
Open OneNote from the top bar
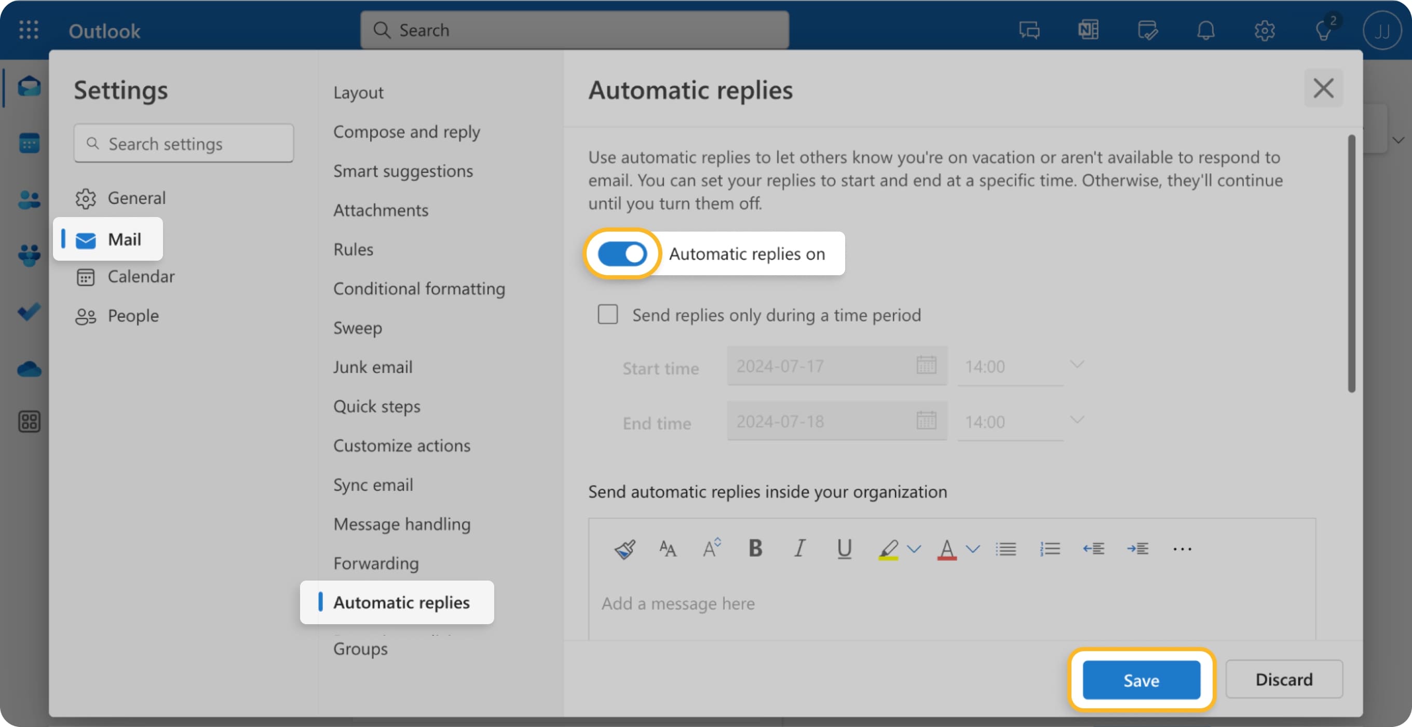coord(1088,30)
